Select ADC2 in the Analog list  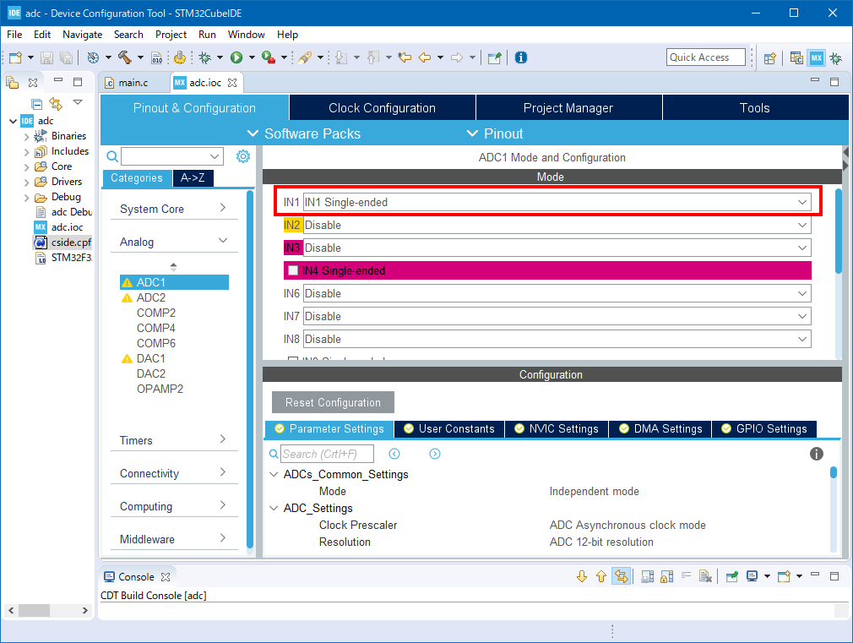click(150, 297)
